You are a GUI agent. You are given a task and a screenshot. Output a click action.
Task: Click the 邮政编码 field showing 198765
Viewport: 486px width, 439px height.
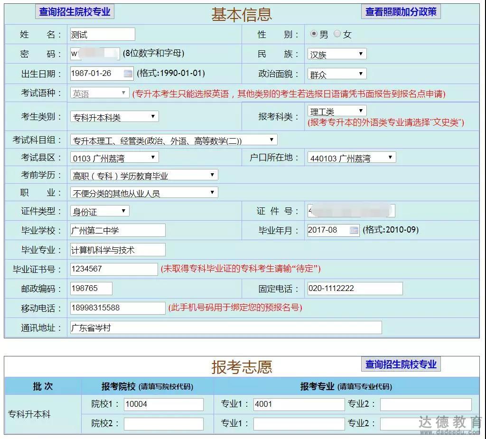tap(91, 289)
